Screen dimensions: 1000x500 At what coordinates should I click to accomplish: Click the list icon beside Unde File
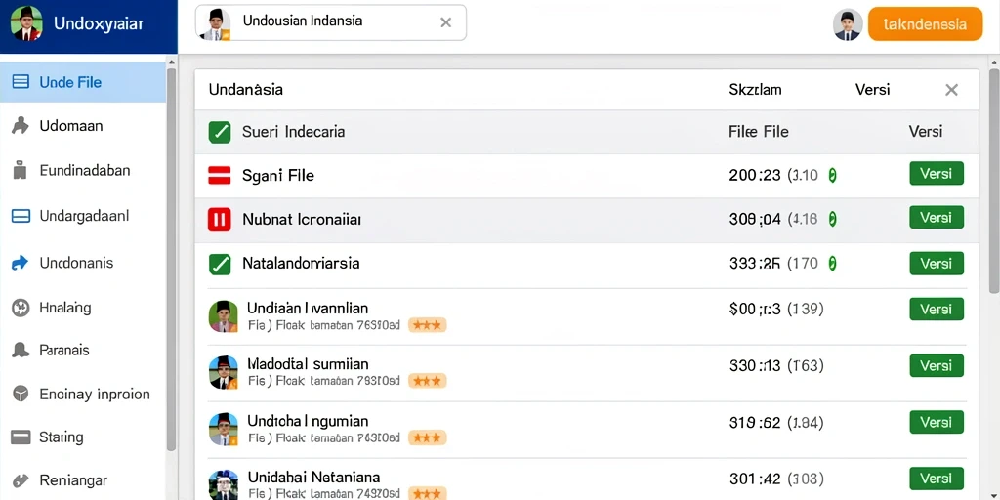(21, 82)
